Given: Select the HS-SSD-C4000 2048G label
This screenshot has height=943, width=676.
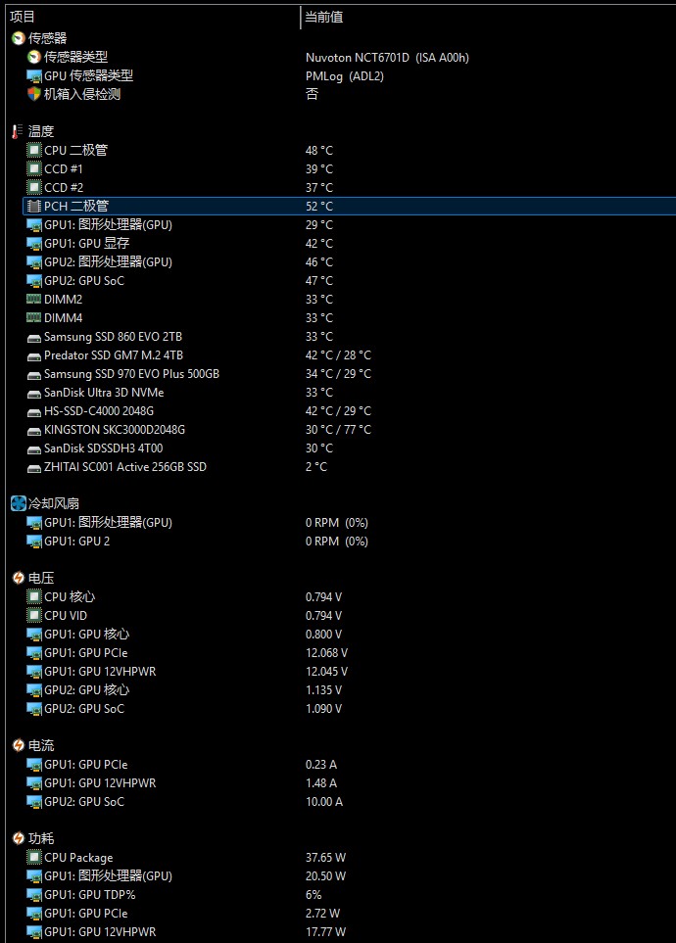Looking at the screenshot, I should coord(99,411).
